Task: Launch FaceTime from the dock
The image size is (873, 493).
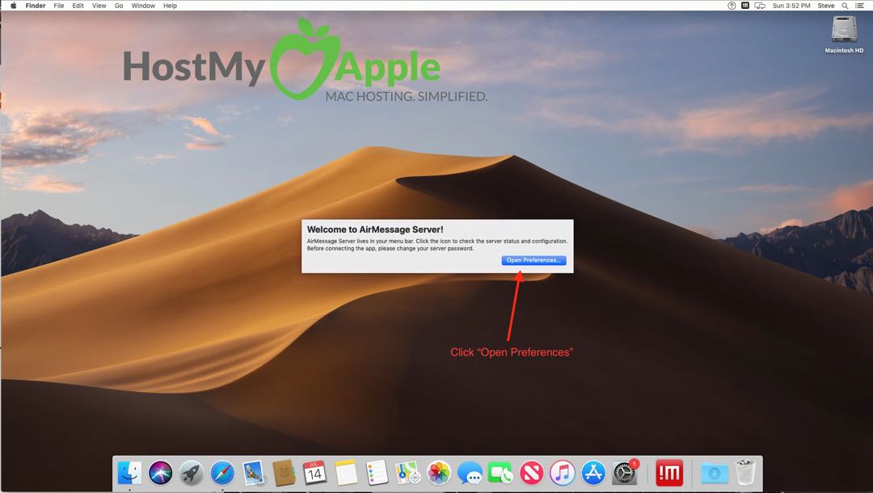Action: click(500, 473)
